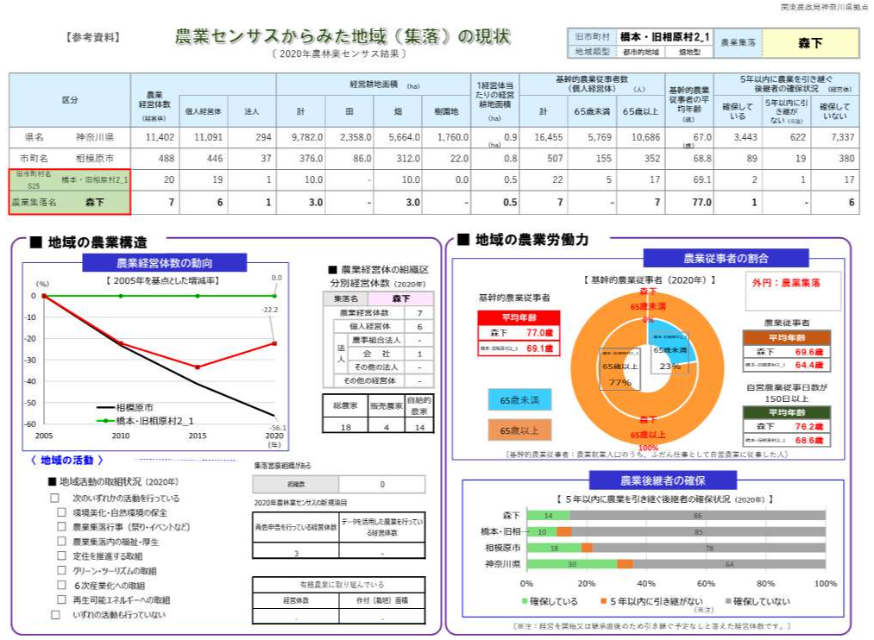Toggle the 農業集落内の福祉・厚生 checkbox

click(x=62, y=542)
